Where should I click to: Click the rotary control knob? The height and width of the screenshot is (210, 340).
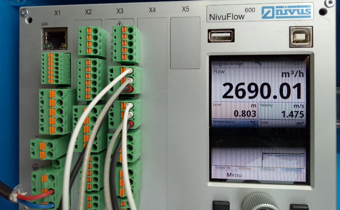(x=259, y=201)
